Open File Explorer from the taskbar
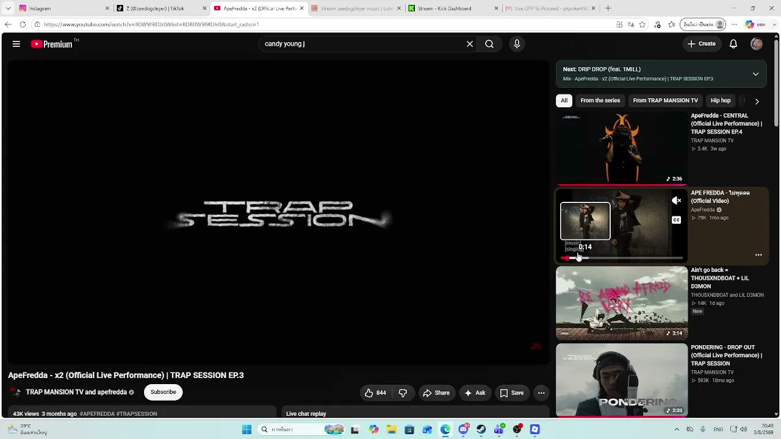 click(391, 430)
